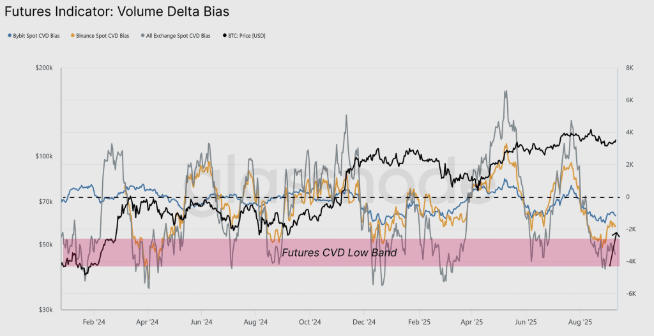Click the 0 label on the right axis
Viewport: 654px width, 336px height.
[628, 197]
